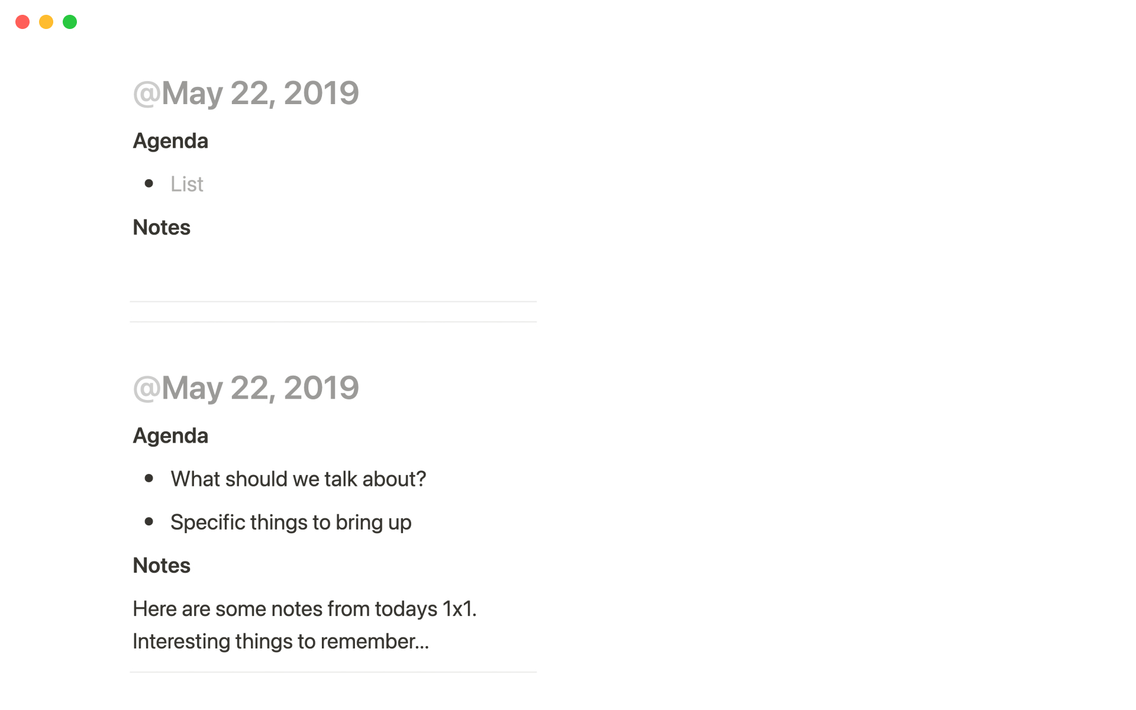Open the date mention heading below the double dividers

point(246,388)
